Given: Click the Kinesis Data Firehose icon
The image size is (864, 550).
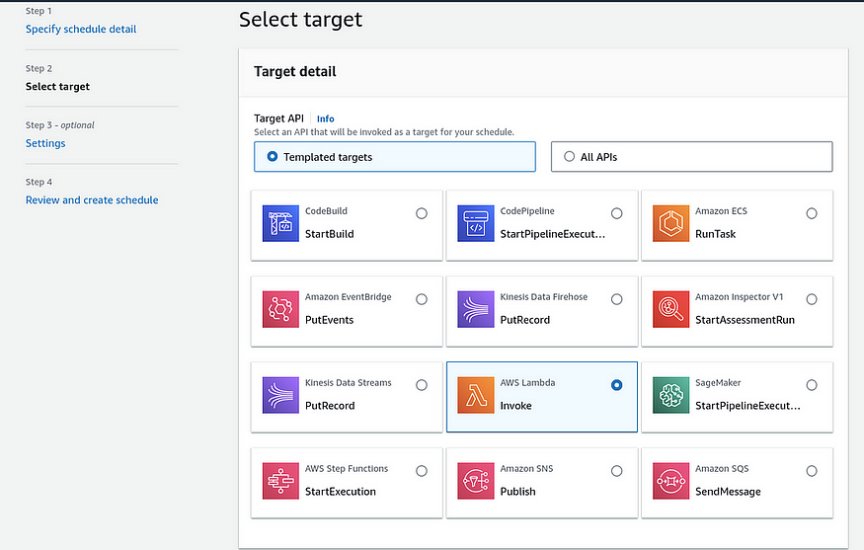Looking at the screenshot, I should pos(476,309).
